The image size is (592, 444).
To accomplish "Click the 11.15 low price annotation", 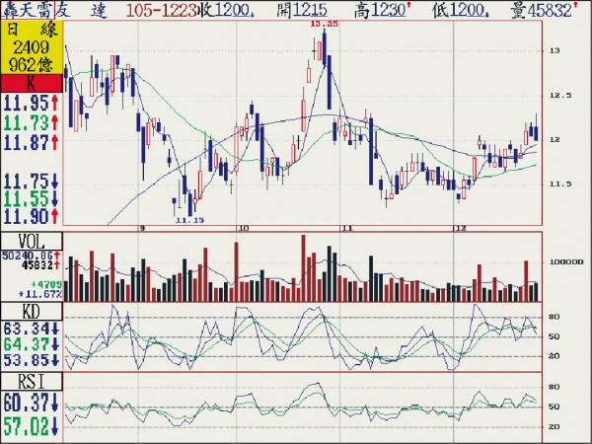I will pos(189,220).
